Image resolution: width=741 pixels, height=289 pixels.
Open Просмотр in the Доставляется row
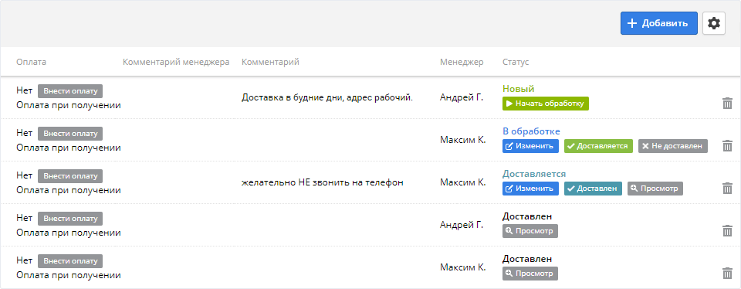[x=655, y=189]
